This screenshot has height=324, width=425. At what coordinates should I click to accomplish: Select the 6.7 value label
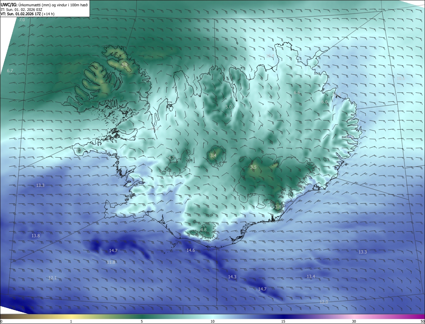10,71
